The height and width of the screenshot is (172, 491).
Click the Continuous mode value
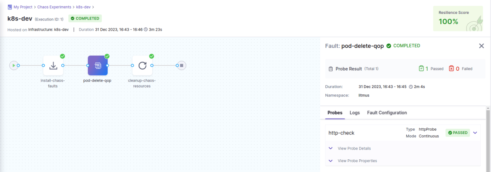(429, 136)
